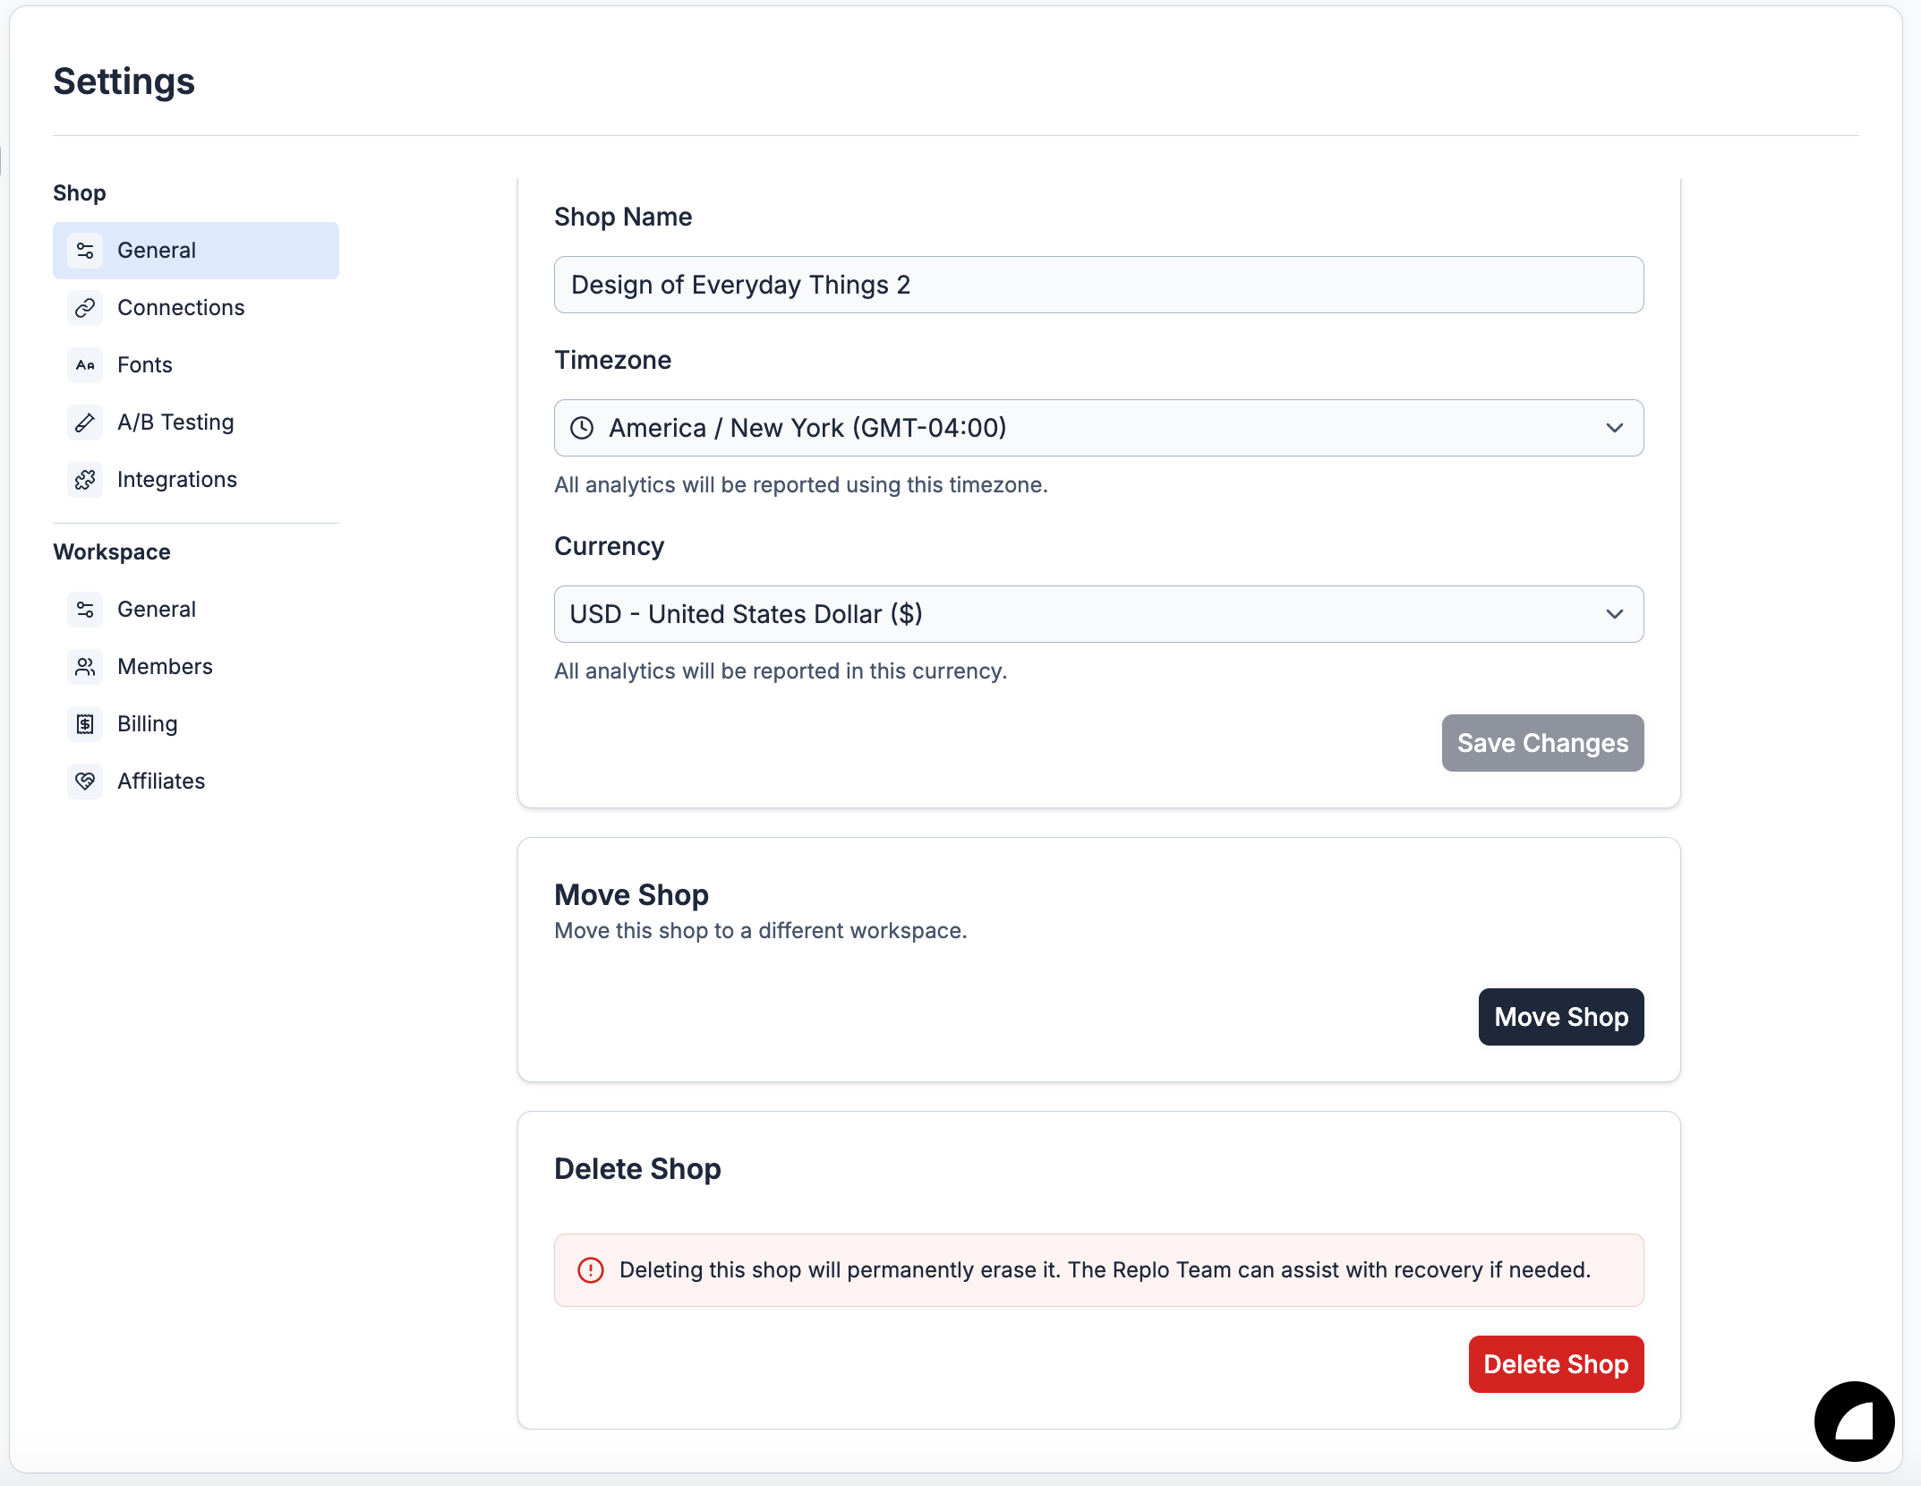Click the Billing receipt icon
The width and height of the screenshot is (1921, 1486).
coord(85,724)
